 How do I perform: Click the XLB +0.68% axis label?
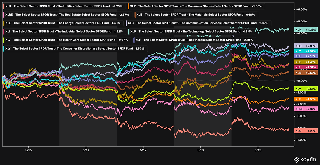click(x=306, y=73)
